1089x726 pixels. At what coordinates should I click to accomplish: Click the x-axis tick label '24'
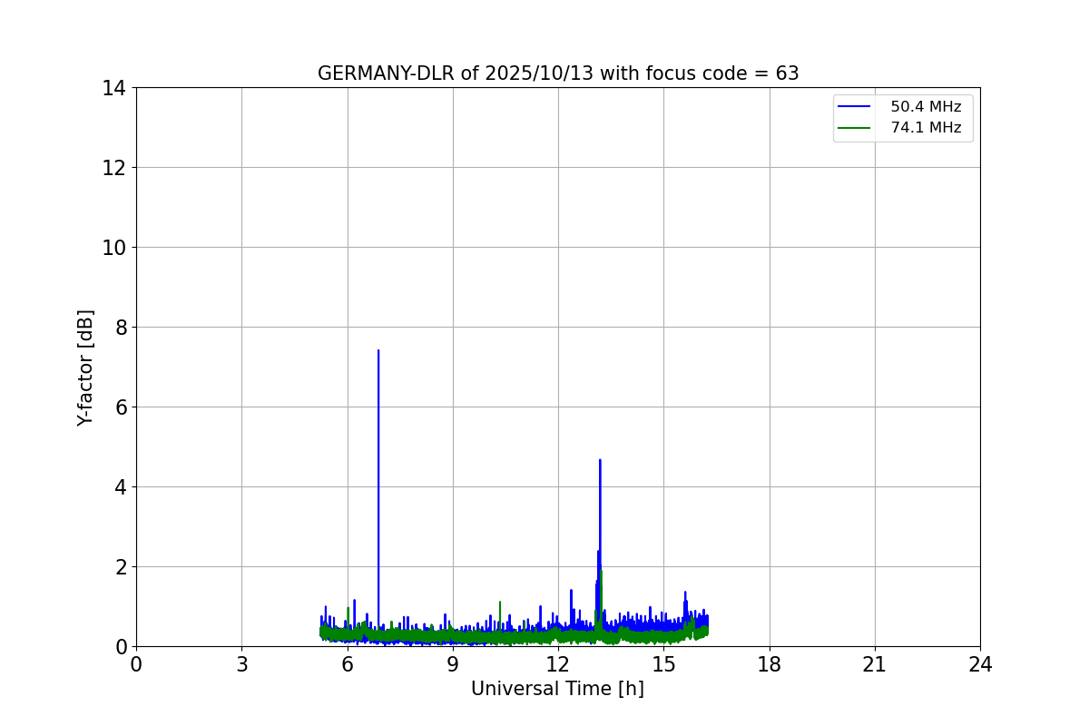(980, 664)
